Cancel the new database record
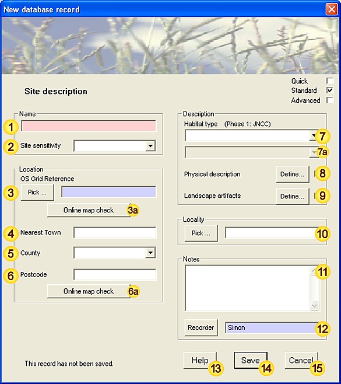This screenshot has height=384, width=341. click(x=301, y=361)
